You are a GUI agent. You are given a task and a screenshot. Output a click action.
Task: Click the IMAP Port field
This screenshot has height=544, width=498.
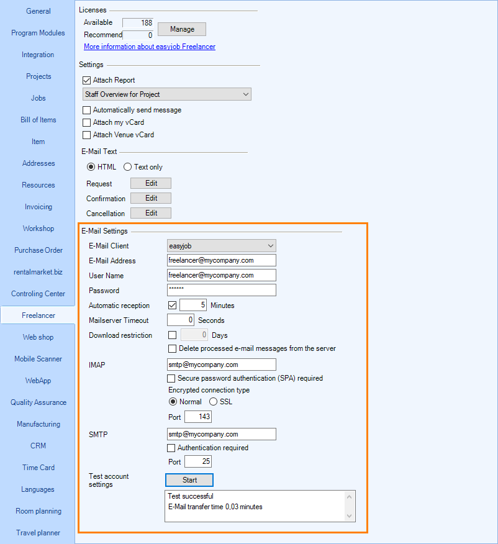pos(197,417)
